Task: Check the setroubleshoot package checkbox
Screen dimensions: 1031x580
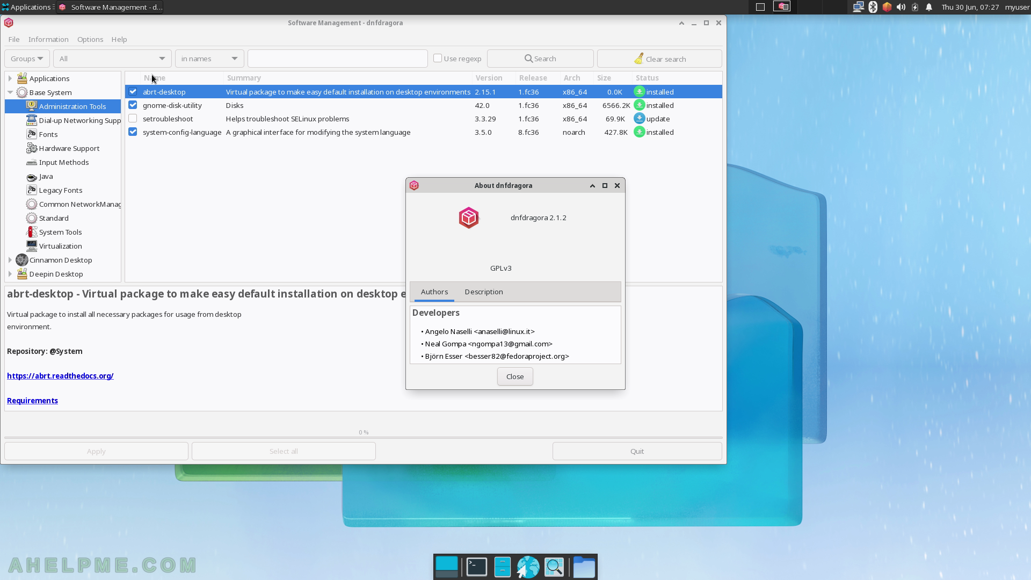Action: (133, 119)
